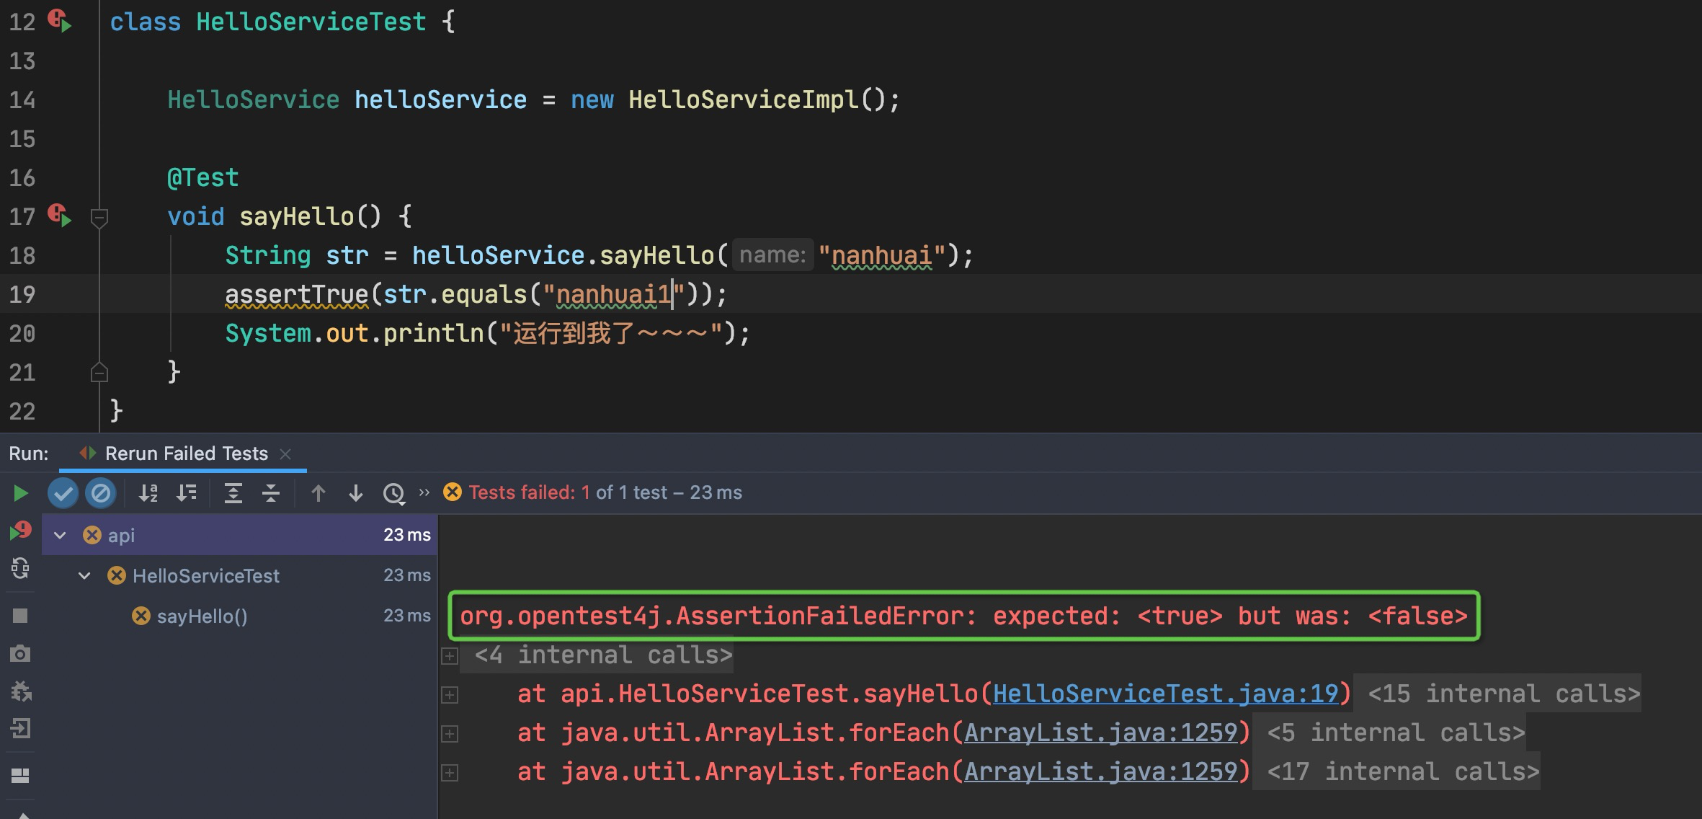Collapse the HelloServiceTest tree node
1702x819 pixels.
click(x=85, y=575)
